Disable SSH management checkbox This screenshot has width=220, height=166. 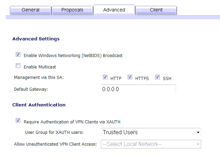(x=157, y=77)
